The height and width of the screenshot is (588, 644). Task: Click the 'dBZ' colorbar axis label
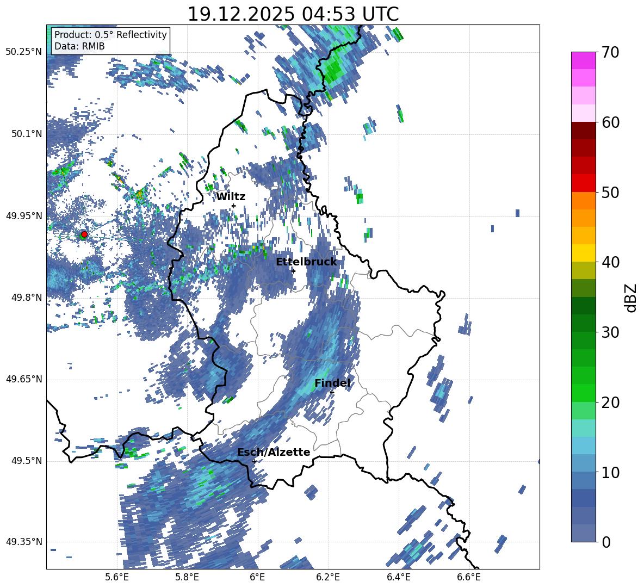pos(630,298)
